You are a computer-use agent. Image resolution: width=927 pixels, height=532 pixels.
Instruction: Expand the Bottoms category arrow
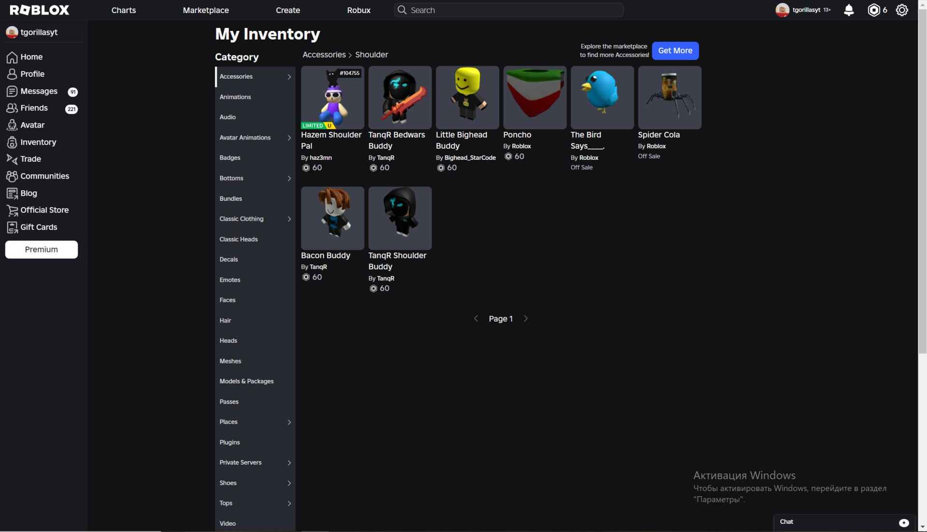289,179
